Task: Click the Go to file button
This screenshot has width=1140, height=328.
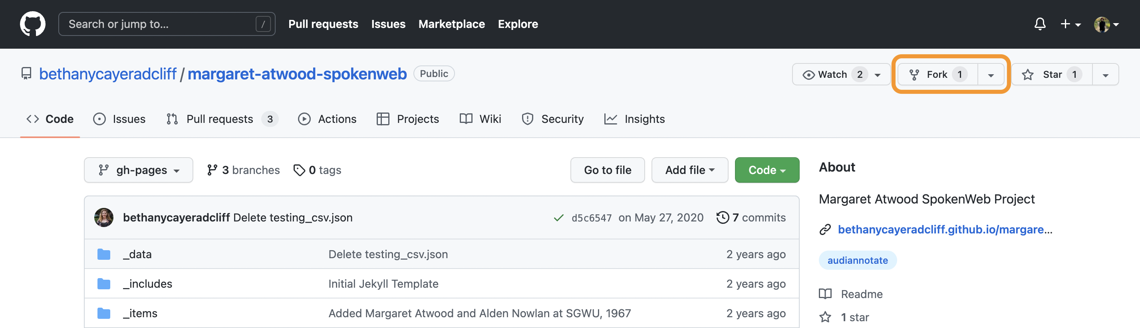Action: [607, 170]
